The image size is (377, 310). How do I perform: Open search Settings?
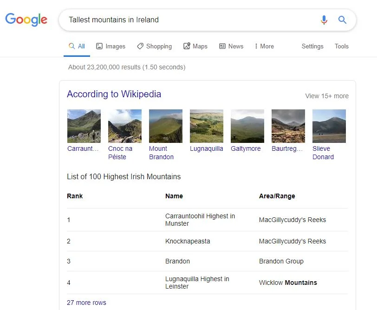[312, 46]
